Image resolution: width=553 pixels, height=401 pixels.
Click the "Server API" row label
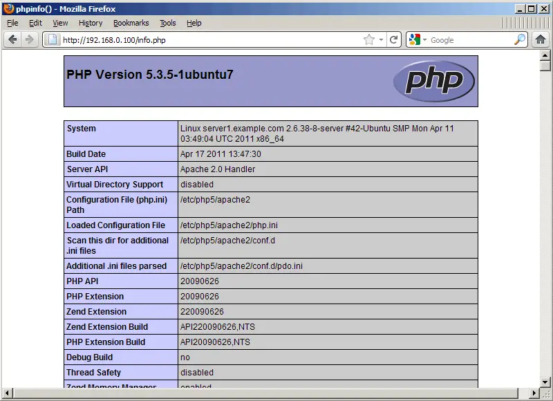88,169
